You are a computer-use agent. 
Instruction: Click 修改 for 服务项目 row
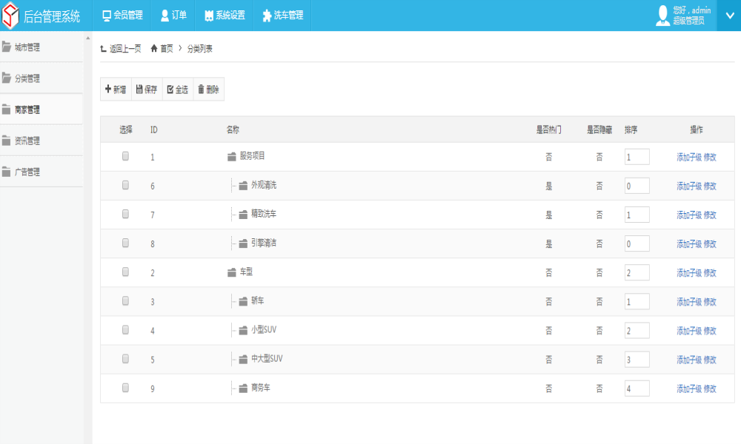coord(710,157)
